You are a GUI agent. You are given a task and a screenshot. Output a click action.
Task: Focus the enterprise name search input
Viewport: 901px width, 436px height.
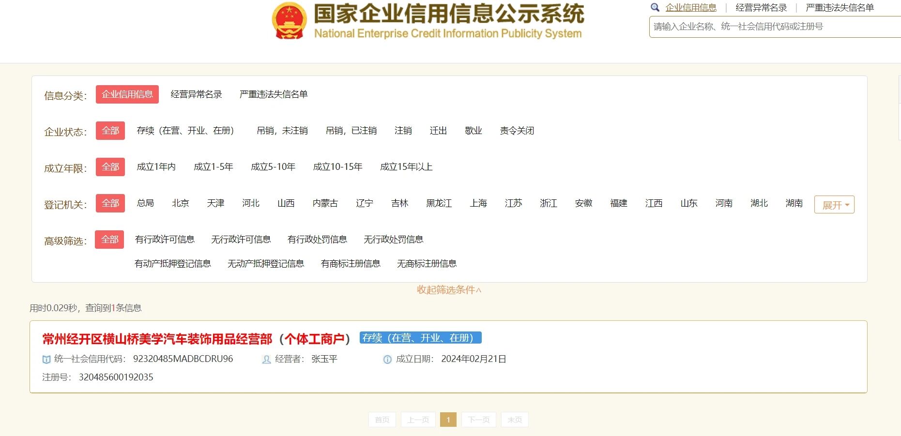click(775, 27)
